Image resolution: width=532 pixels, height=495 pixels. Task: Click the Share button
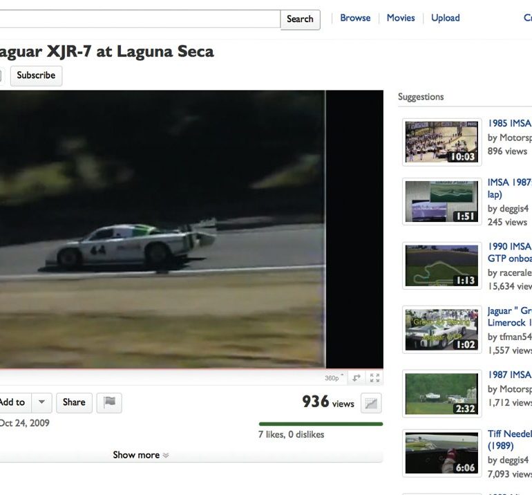(74, 402)
